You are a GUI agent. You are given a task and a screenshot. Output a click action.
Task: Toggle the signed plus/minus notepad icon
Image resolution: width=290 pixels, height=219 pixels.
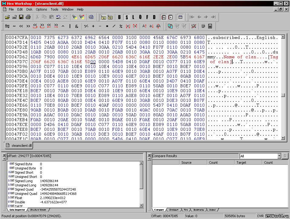(164, 17)
